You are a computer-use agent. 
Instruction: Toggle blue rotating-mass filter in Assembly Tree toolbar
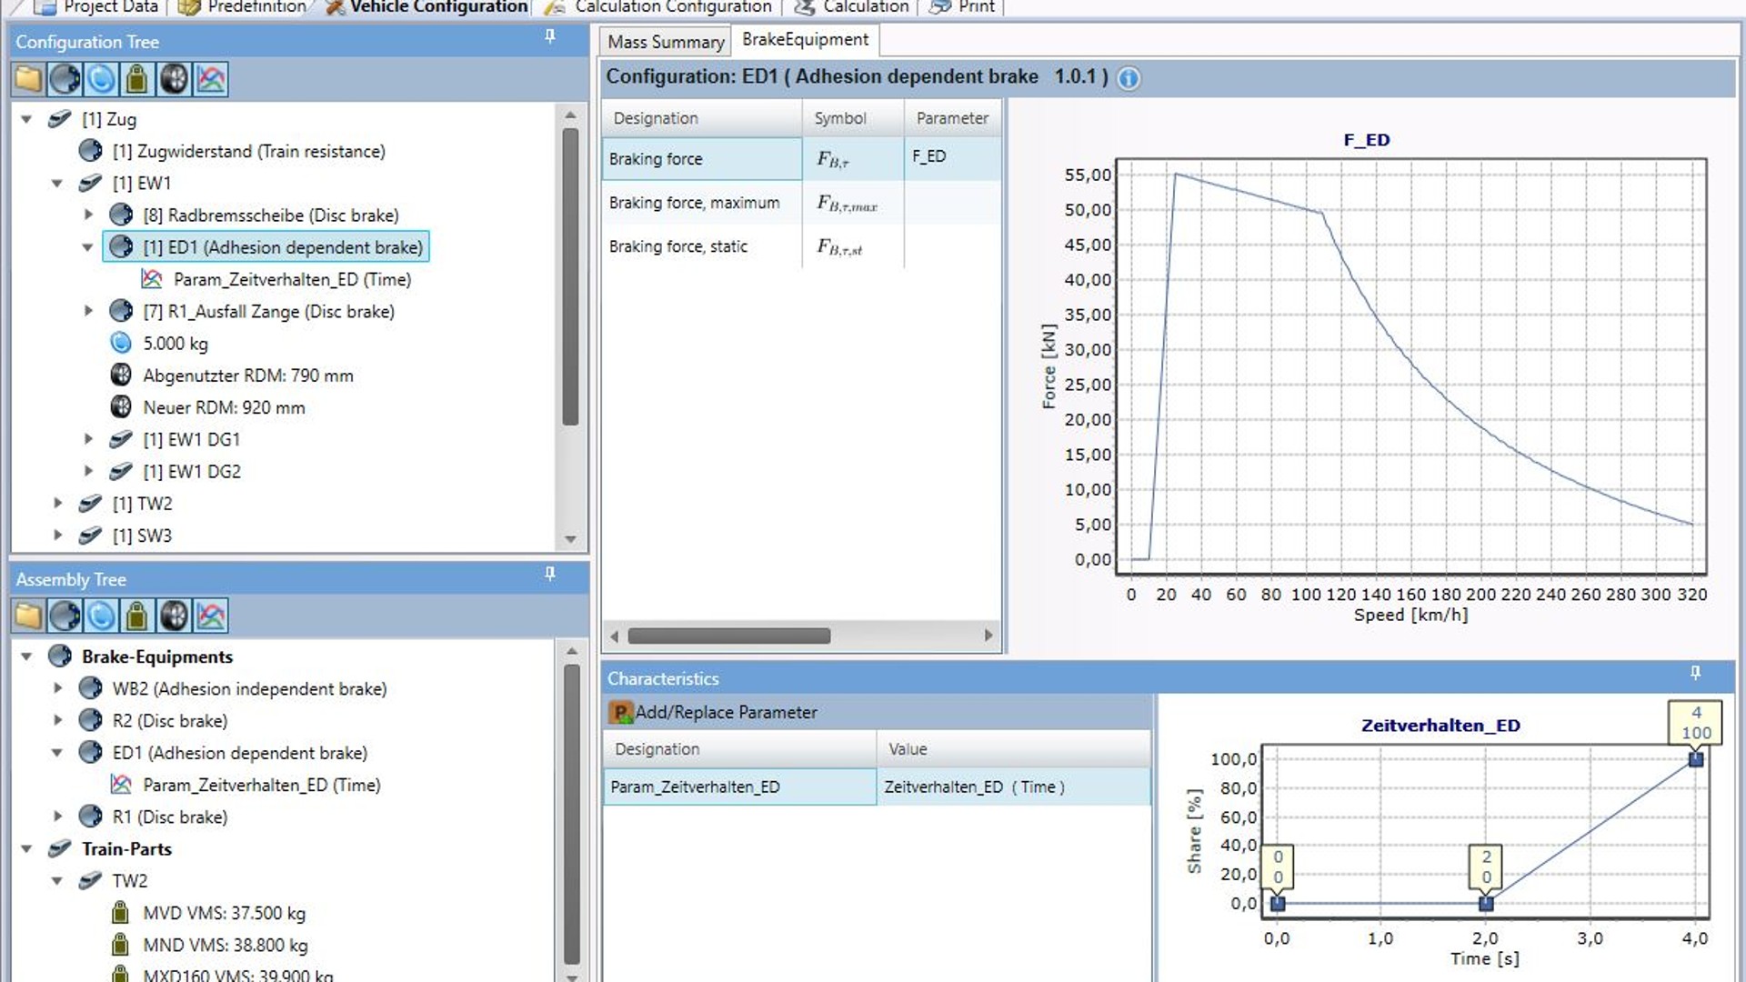[x=101, y=616]
